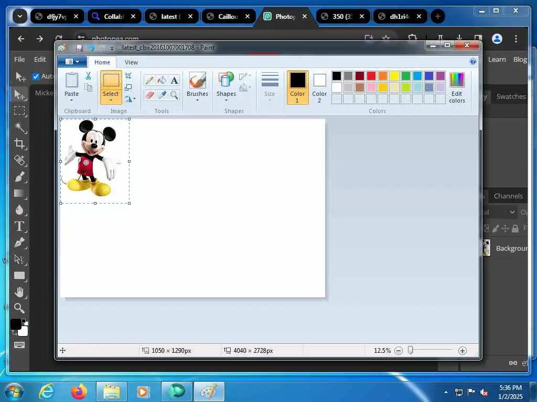Select the Pen tool in Photopea toolbar
Viewport: 537px width, 402px height.
coord(19,243)
